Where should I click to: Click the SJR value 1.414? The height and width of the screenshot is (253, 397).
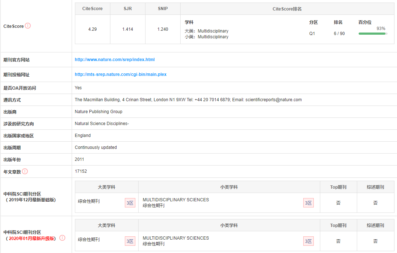[128, 29]
